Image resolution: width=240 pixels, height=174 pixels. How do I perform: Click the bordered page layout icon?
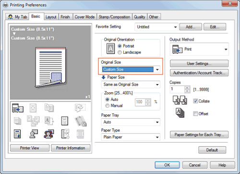[65, 121]
